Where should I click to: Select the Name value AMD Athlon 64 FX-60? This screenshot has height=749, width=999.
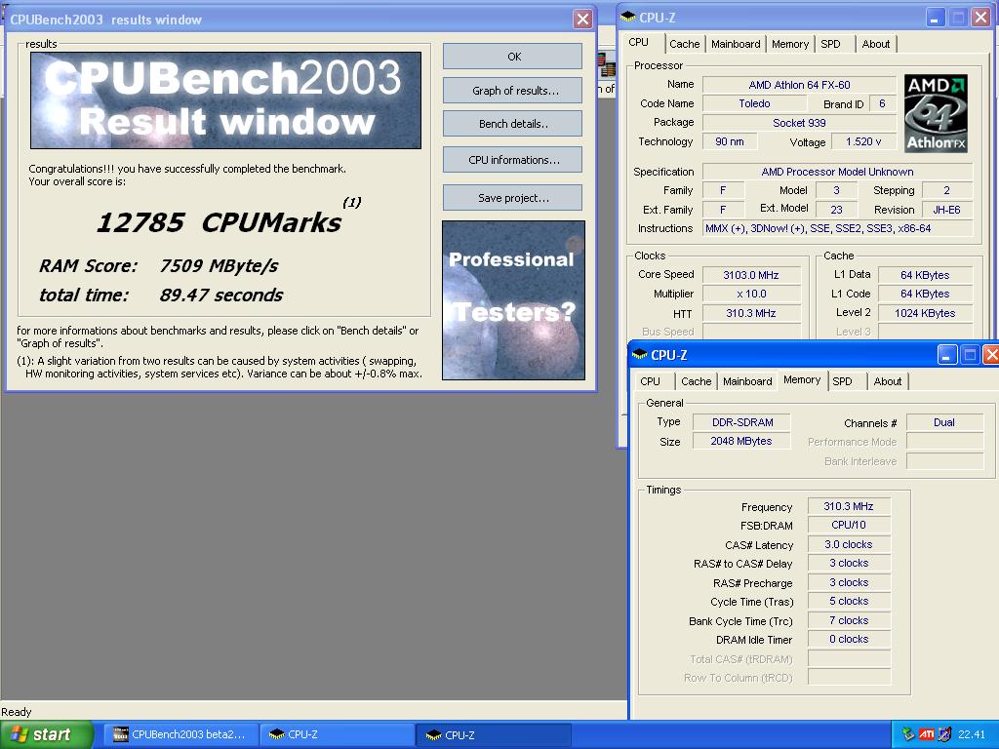coord(799,85)
